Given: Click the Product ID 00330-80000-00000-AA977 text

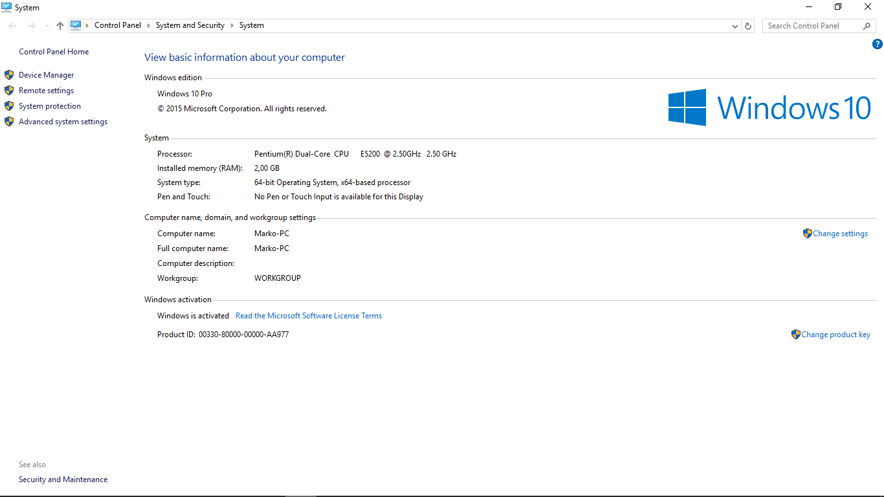Looking at the screenshot, I should 223,335.
